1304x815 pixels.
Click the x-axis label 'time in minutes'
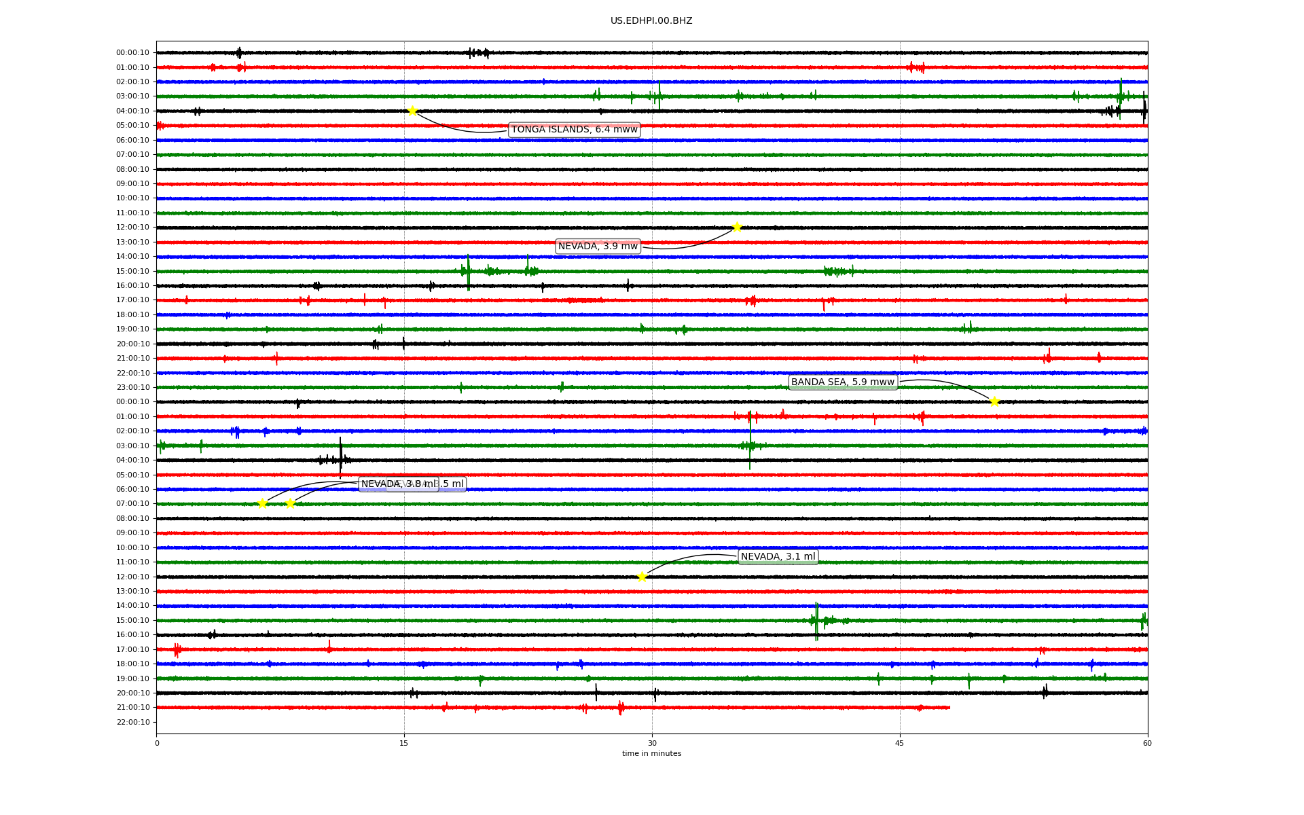(x=652, y=754)
